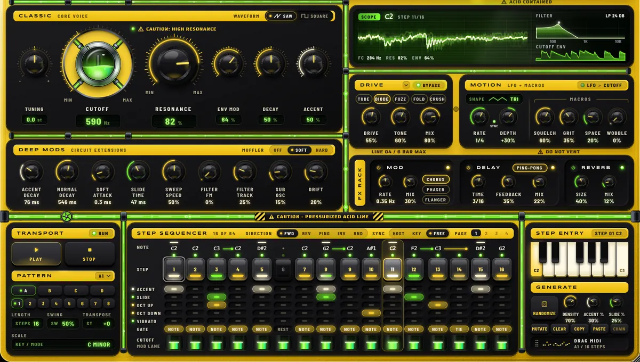Image resolution: width=640 pixels, height=362 pixels.
Task: Select the HARD muffler mode
Action: pyautogui.click(x=322, y=150)
